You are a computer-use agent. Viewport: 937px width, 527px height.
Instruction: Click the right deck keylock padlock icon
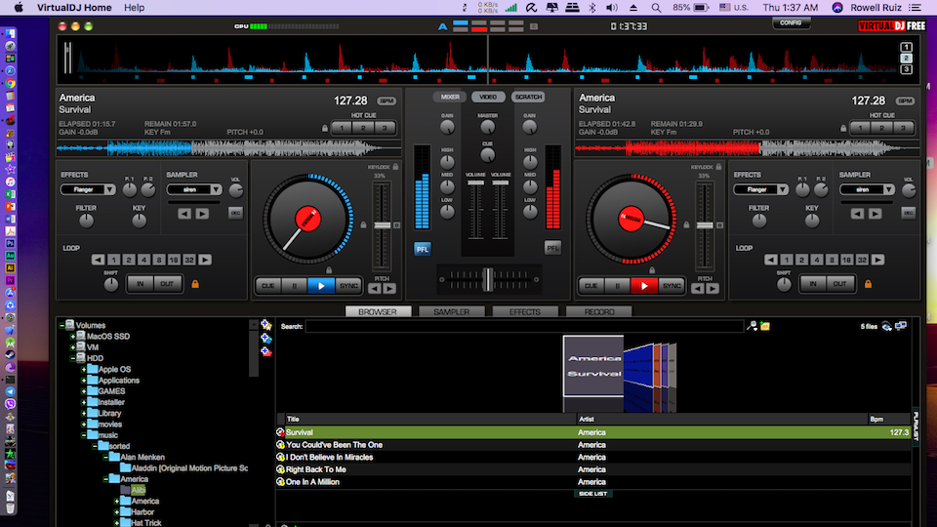718,167
